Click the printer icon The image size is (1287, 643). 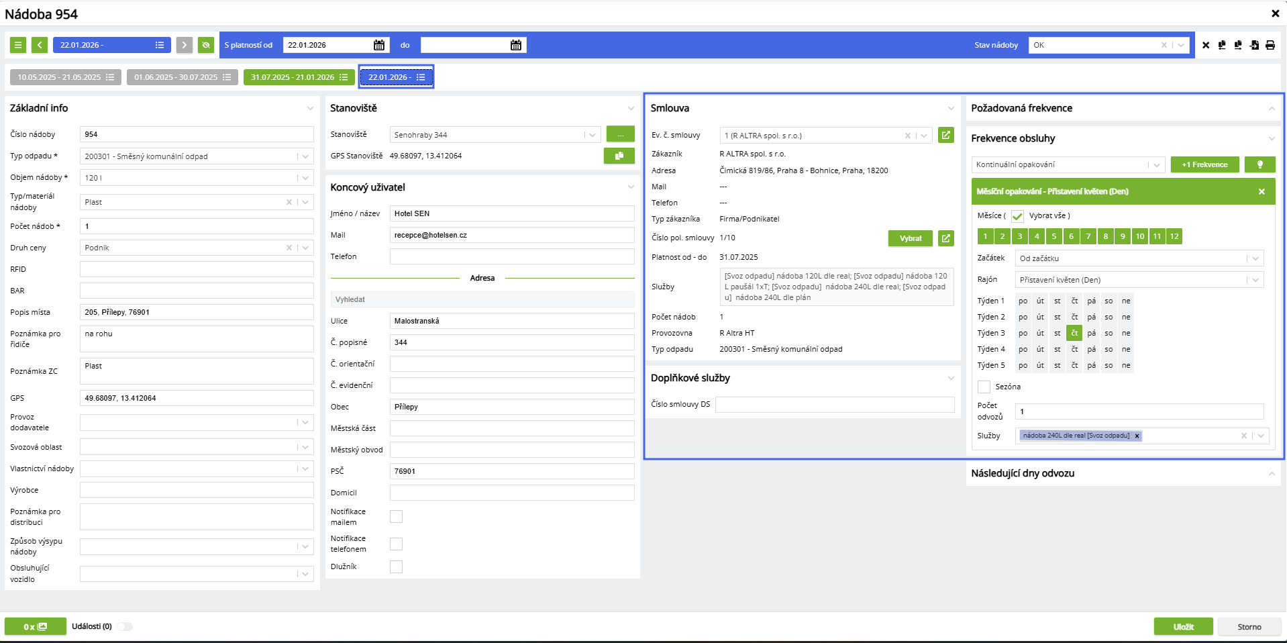1270,45
